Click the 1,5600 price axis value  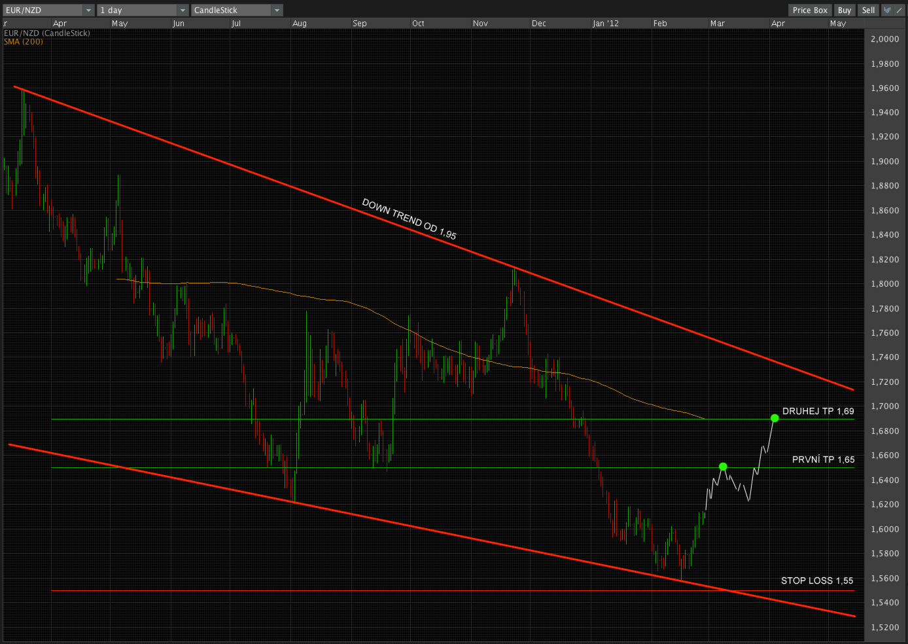point(884,578)
